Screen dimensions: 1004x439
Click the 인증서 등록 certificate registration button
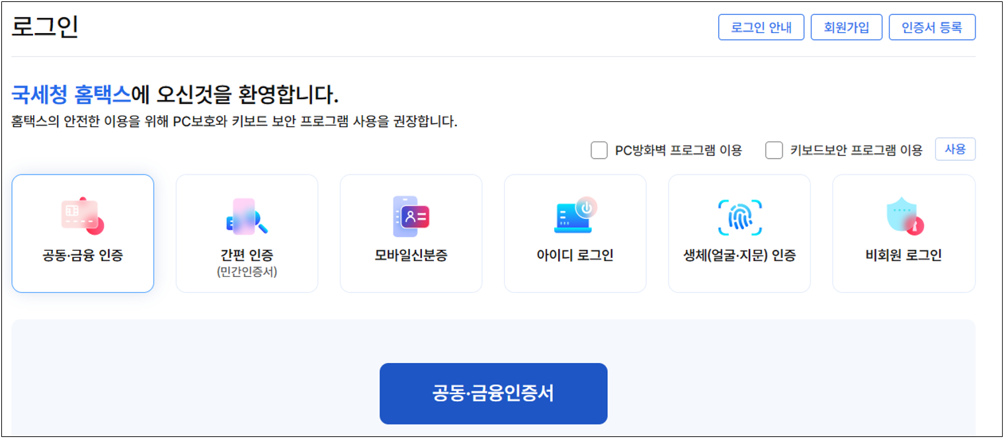coord(933,27)
